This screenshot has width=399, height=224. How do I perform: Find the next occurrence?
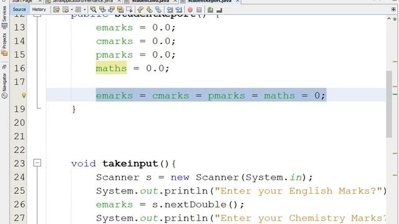click(112, 10)
